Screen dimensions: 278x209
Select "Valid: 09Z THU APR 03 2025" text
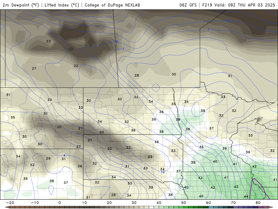point(245,5)
